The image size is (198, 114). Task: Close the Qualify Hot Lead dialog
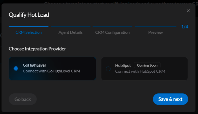188,11
